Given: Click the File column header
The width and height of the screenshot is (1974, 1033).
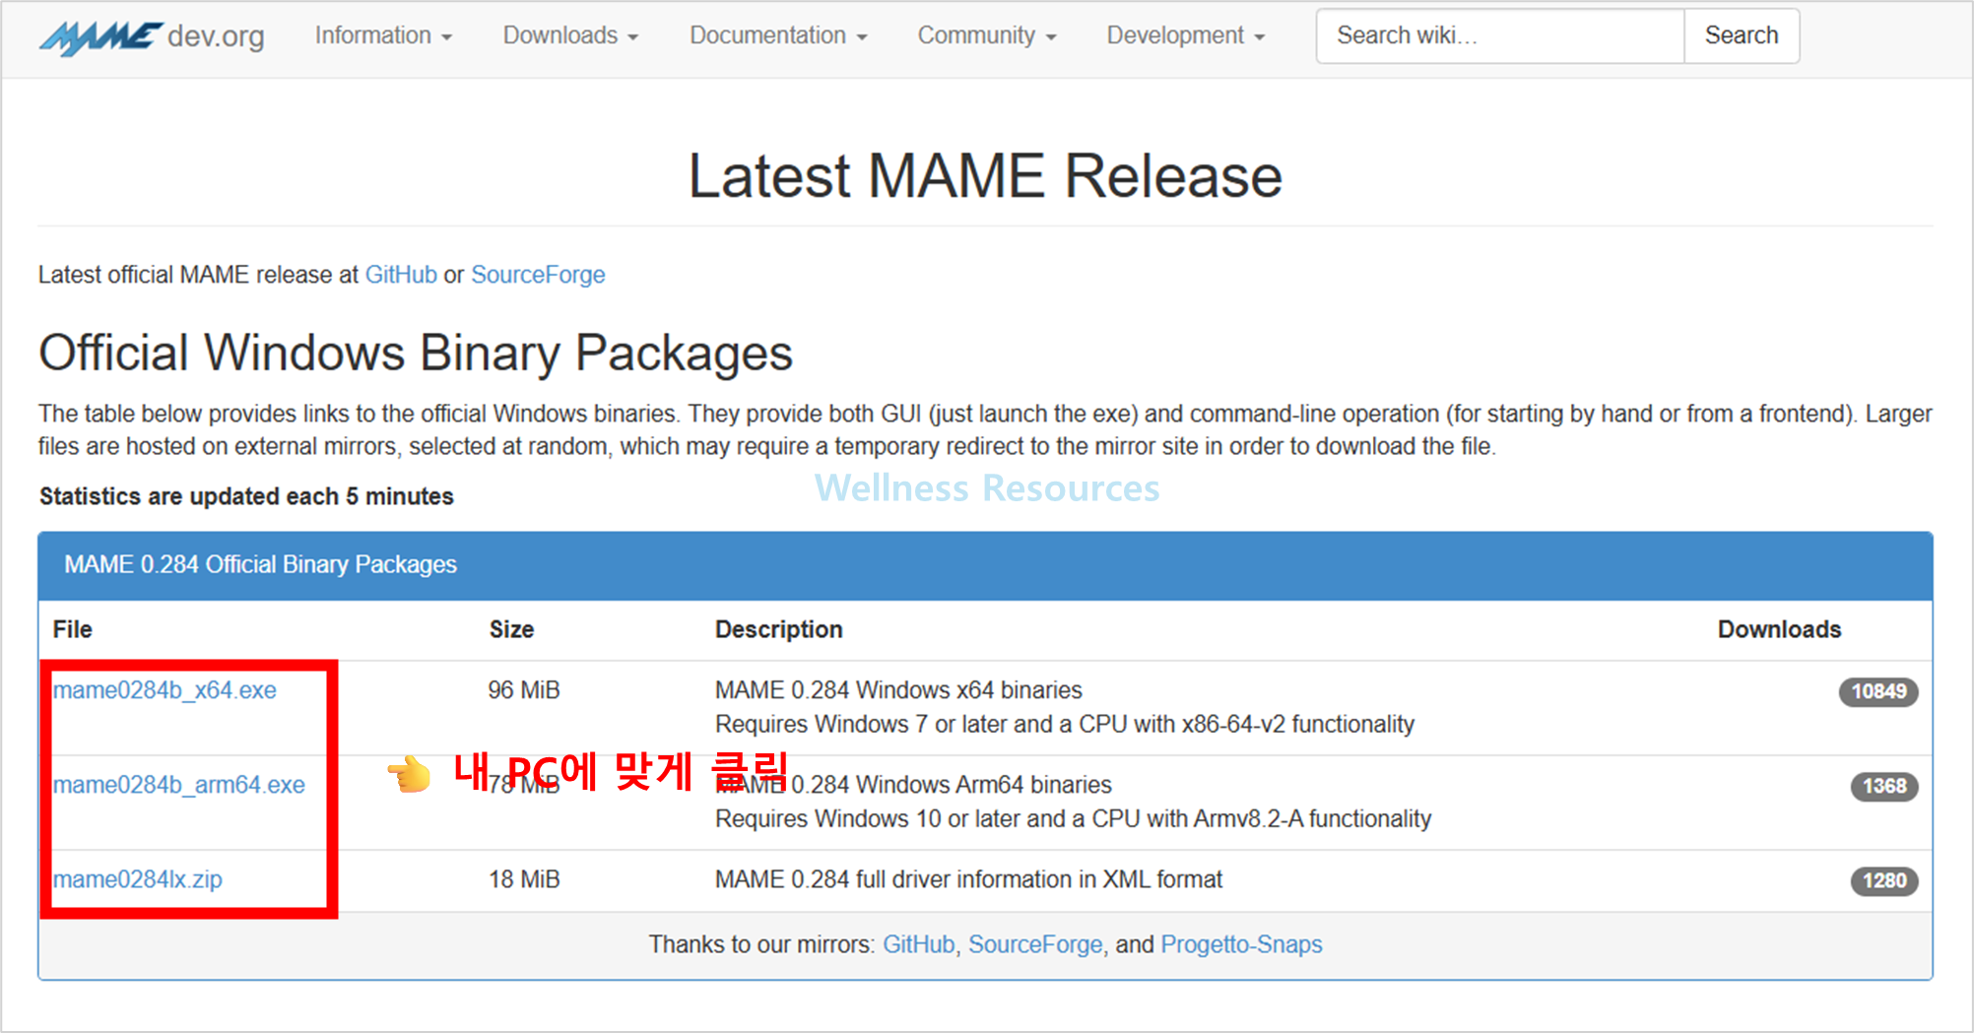Looking at the screenshot, I should pos(73,629).
